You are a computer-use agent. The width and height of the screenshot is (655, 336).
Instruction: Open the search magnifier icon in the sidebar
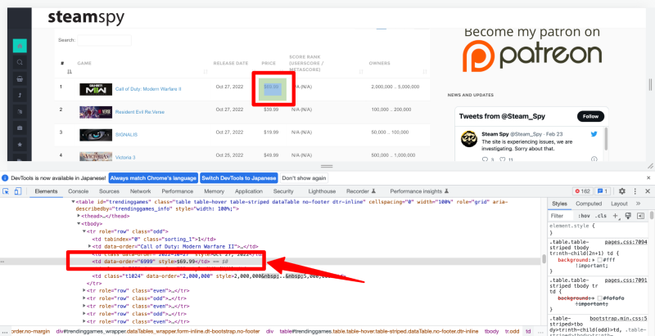click(x=20, y=62)
